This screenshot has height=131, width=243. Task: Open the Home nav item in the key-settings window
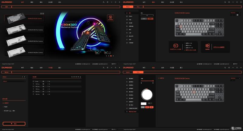tap(144, 2)
